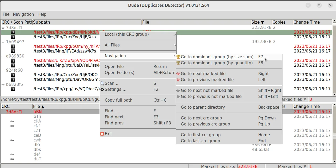Select trophy icon for dominant group by quantity
Screen dimensions: 336x168
click(178, 63)
